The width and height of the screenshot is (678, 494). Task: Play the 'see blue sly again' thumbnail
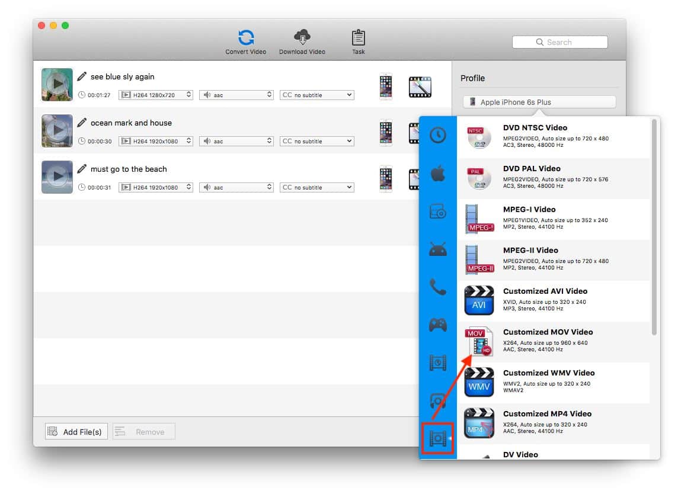(x=57, y=84)
